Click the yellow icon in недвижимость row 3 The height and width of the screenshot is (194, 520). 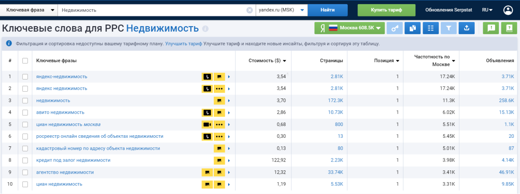pyautogui.click(x=219, y=101)
